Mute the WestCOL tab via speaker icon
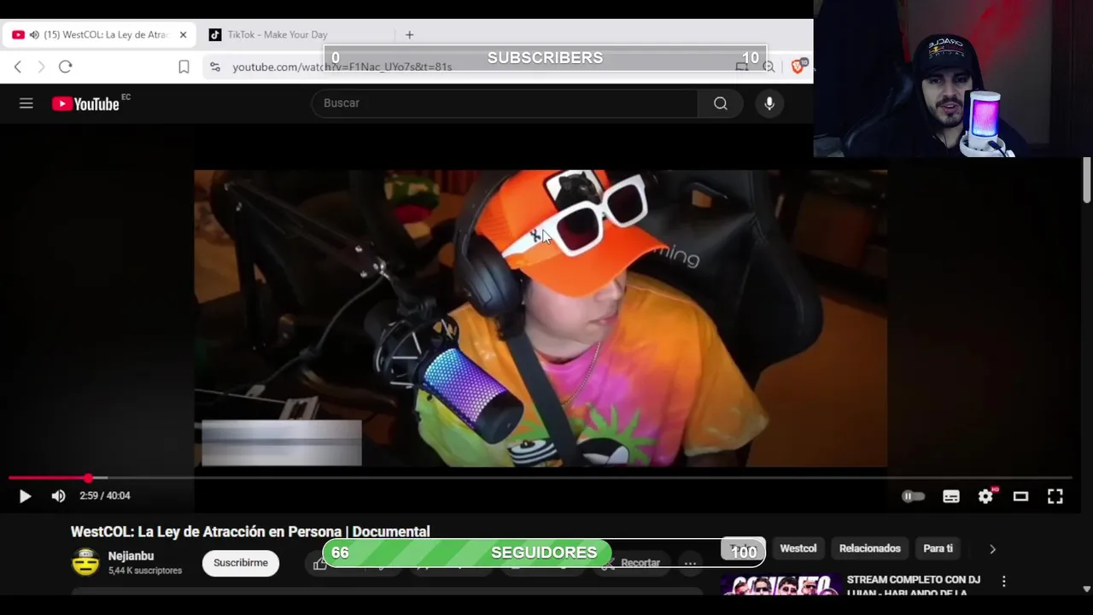Image resolution: width=1093 pixels, height=615 pixels. point(34,35)
